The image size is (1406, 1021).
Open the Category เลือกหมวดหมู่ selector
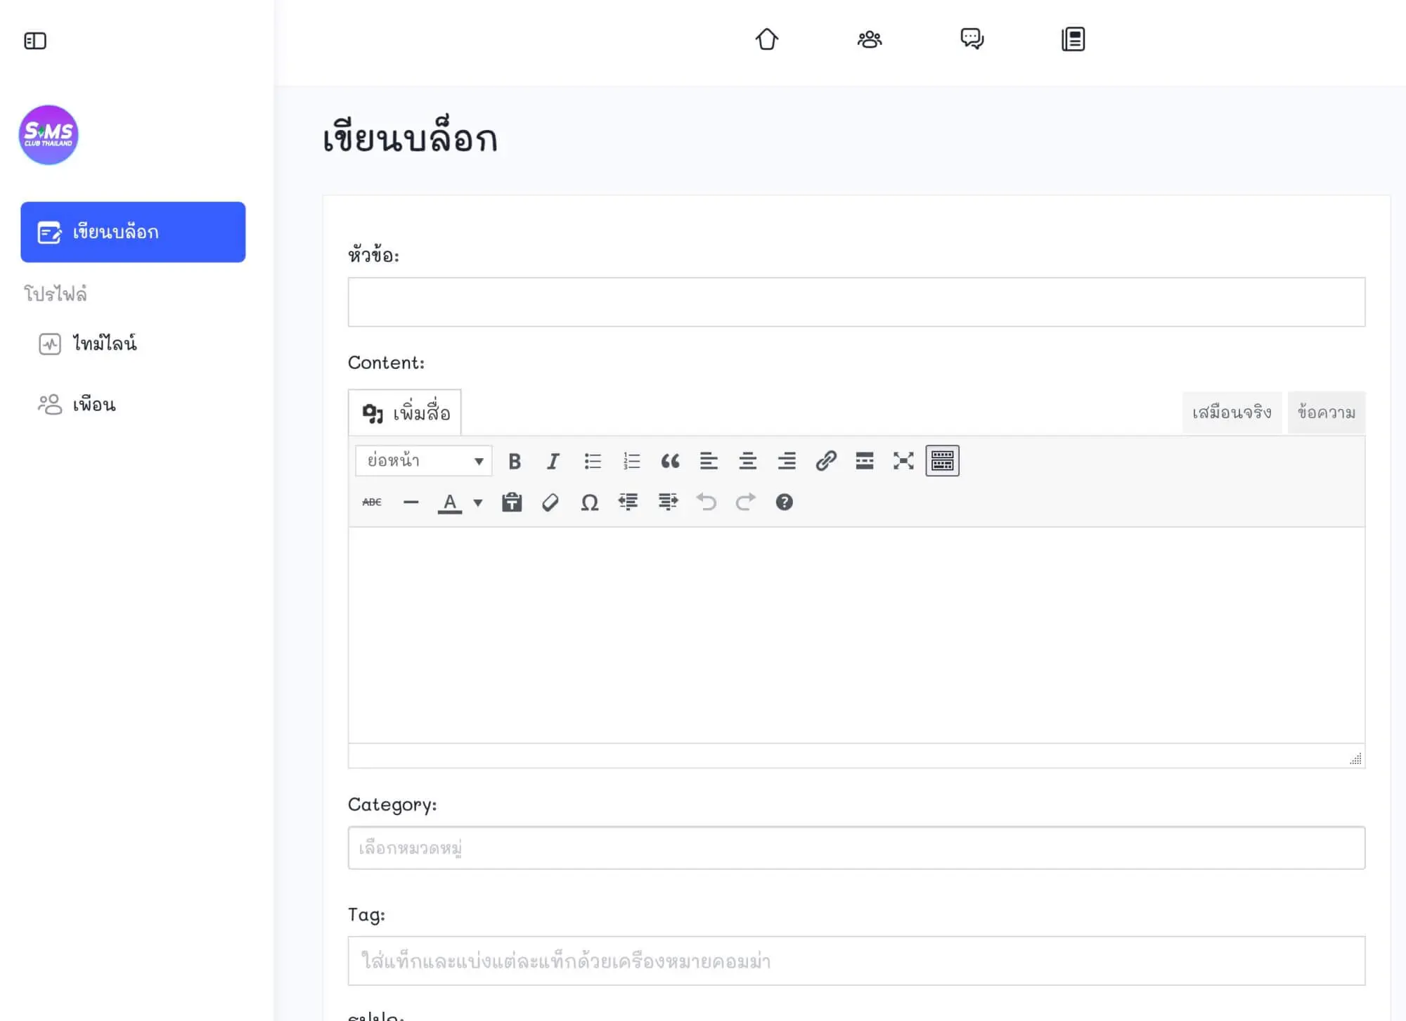coord(856,848)
